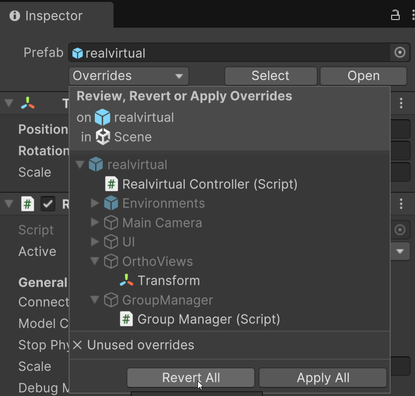Open the Inspector tab
415x396 pixels.
(57, 15)
